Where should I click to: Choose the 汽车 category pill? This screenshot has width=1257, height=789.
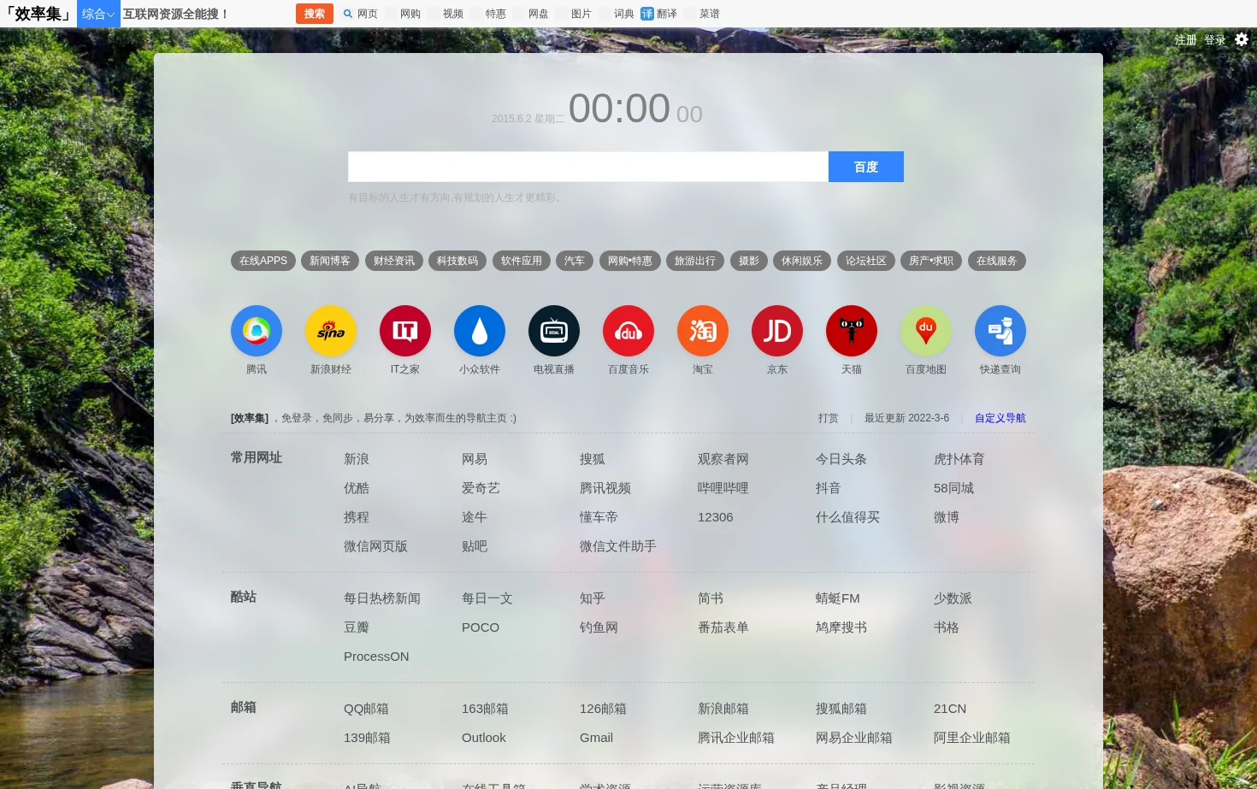575,261
